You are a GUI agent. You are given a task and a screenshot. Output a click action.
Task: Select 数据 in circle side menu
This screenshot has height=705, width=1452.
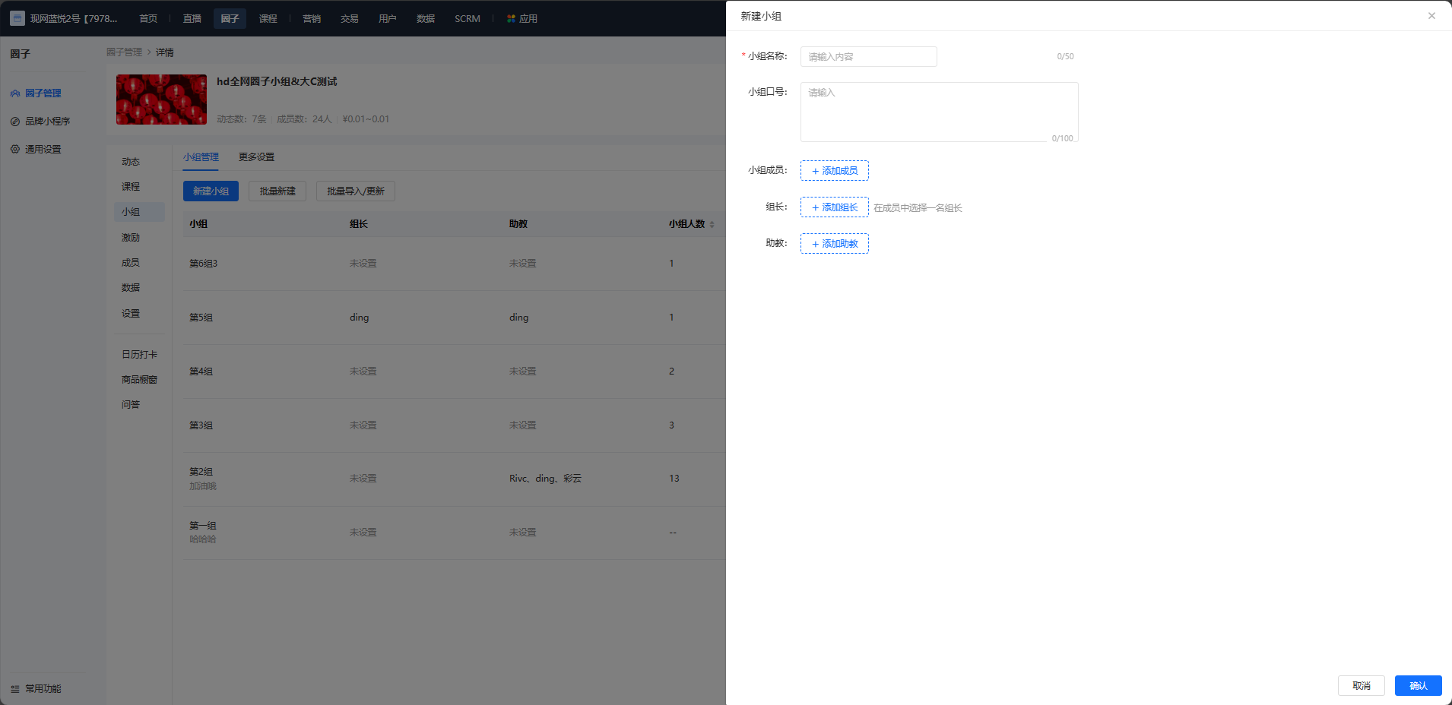139,288
